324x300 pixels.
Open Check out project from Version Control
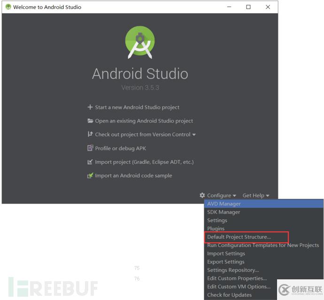point(143,134)
